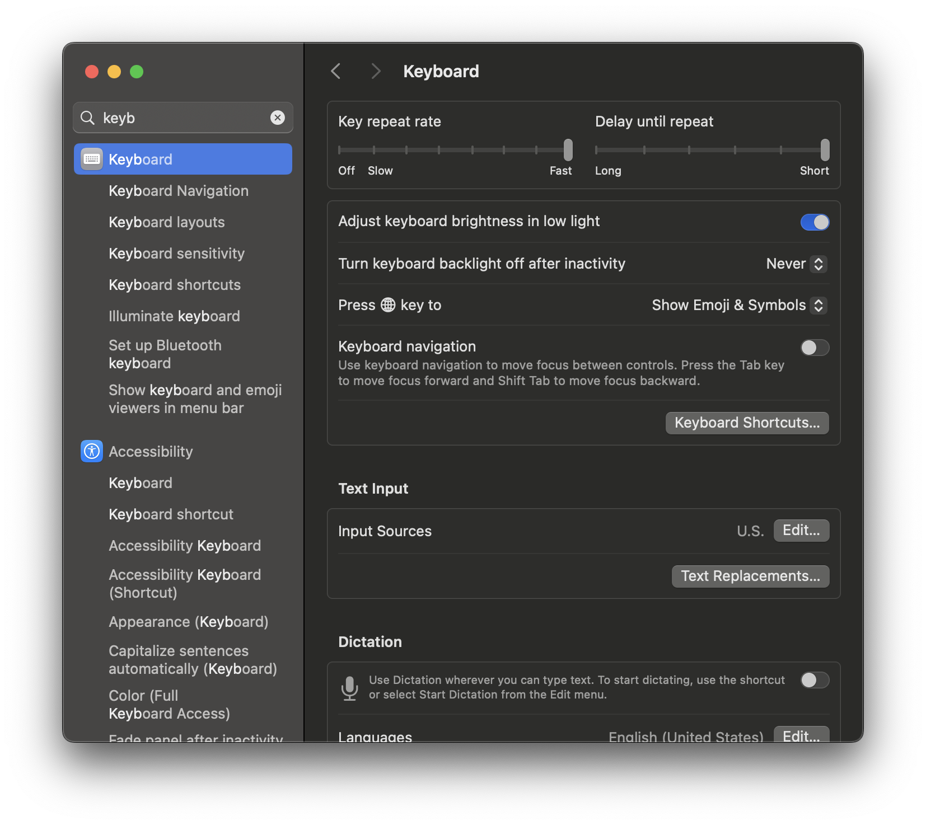This screenshot has width=926, height=825.
Task: Click the globe key icon
Action: pos(388,305)
